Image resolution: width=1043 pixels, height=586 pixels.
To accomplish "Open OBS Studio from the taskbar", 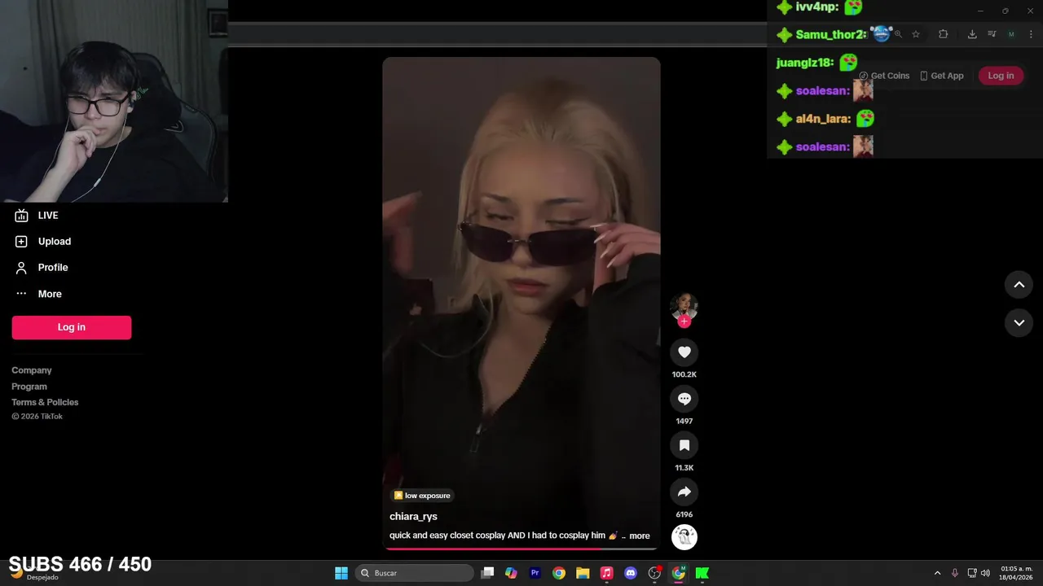I will pos(654,573).
